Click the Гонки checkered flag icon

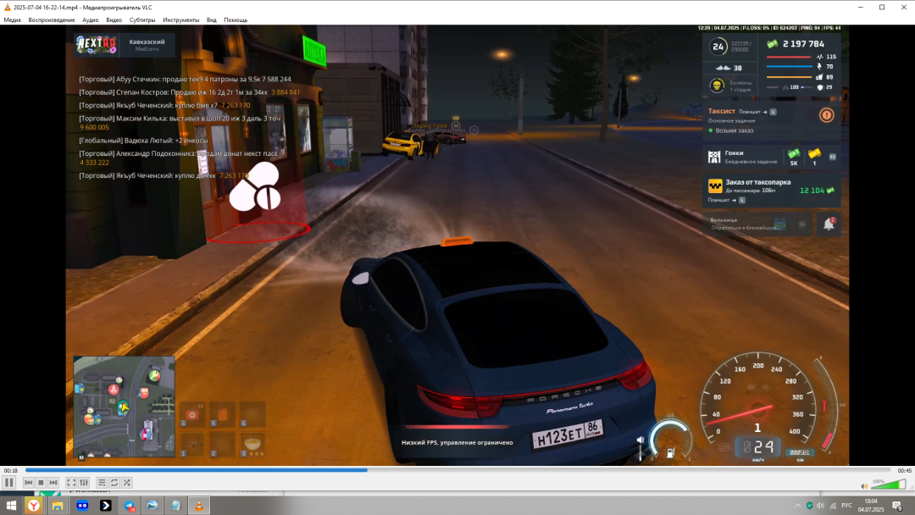[x=714, y=157]
